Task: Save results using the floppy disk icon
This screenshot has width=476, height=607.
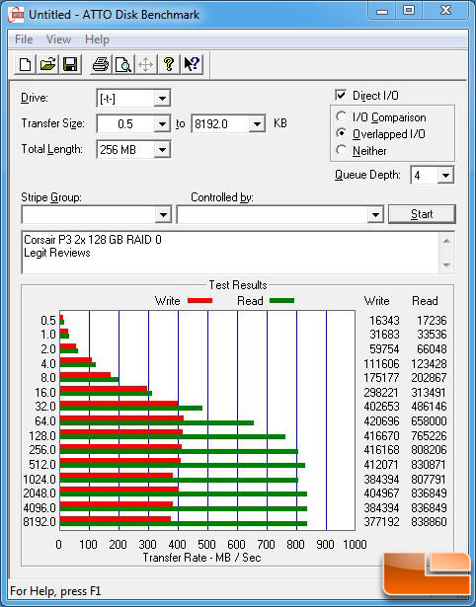Action: [70, 64]
